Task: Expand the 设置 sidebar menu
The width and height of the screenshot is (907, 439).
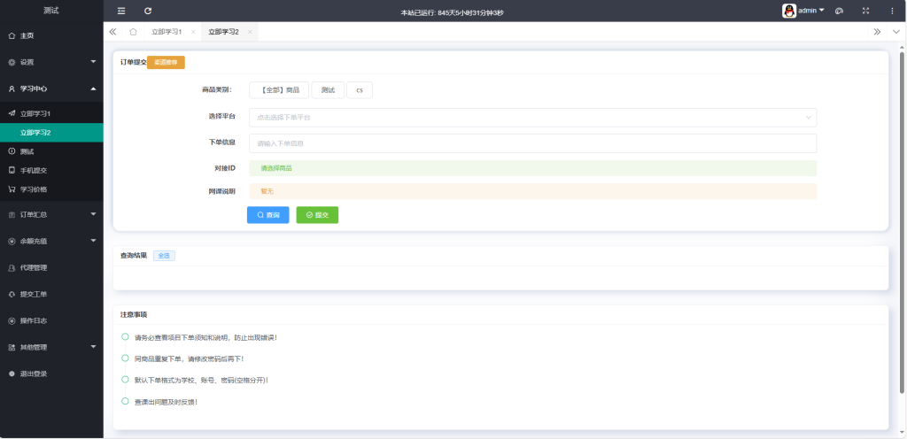Action: 51,62
